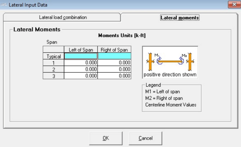This screenshot has width=241, height=147.
Task: Focus span 3 Left of Span cell
Action: pos(81,76)
